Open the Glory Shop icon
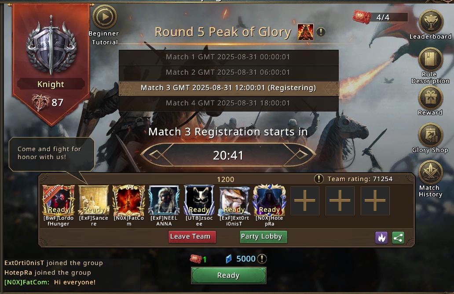Viewport: 454px width, 294px height. pos(430,135)
